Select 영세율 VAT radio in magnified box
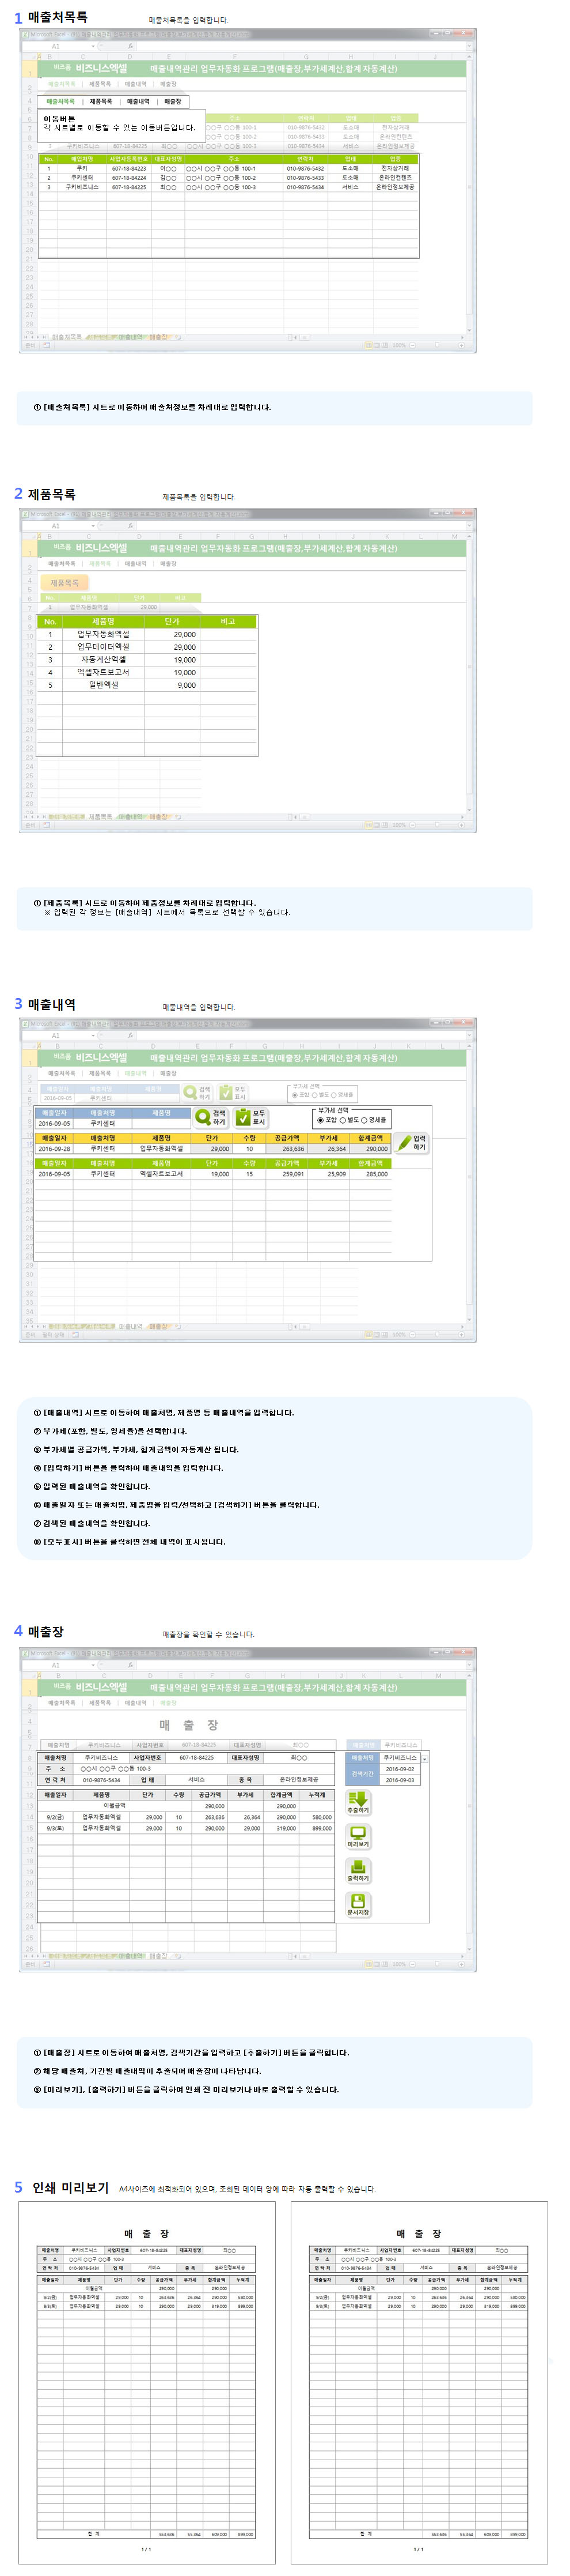Screen dimensions: 570x2576 point(364,1120)
